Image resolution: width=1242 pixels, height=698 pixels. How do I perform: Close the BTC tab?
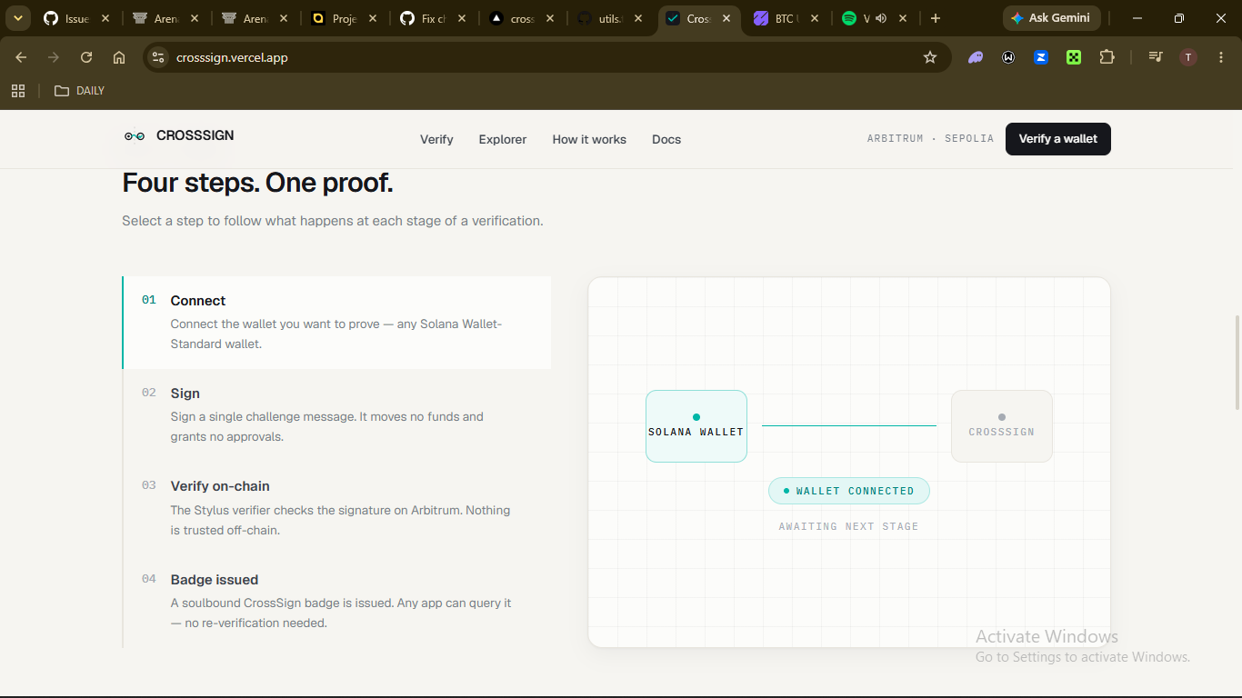pyautogui.click(x=814, y=18)
